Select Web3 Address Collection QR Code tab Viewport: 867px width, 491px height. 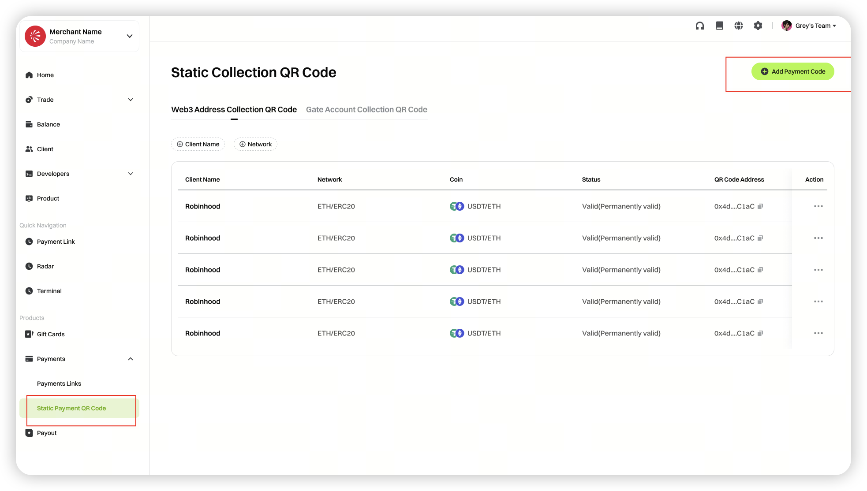pos(234,109)
